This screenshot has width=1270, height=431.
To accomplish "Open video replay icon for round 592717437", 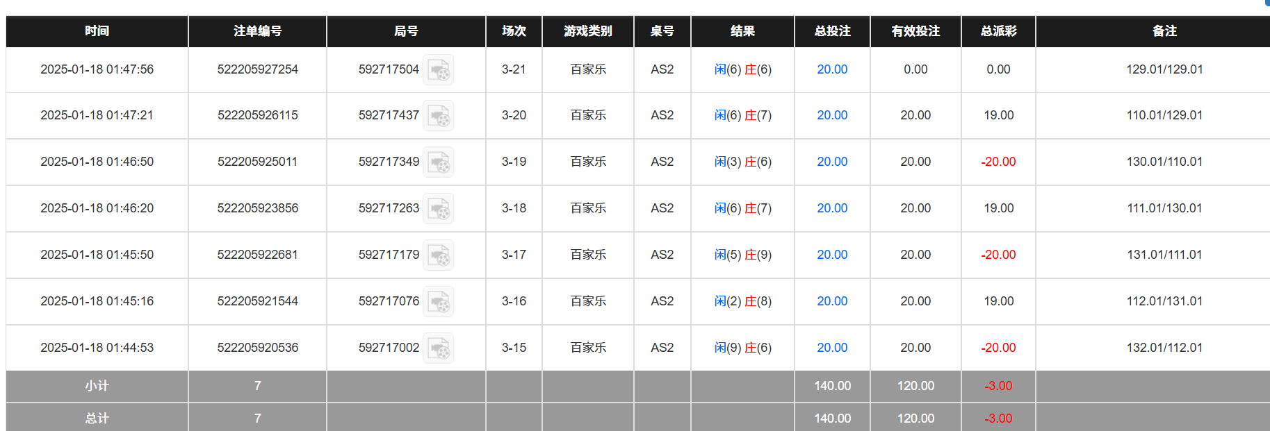I will click(439, 116).
